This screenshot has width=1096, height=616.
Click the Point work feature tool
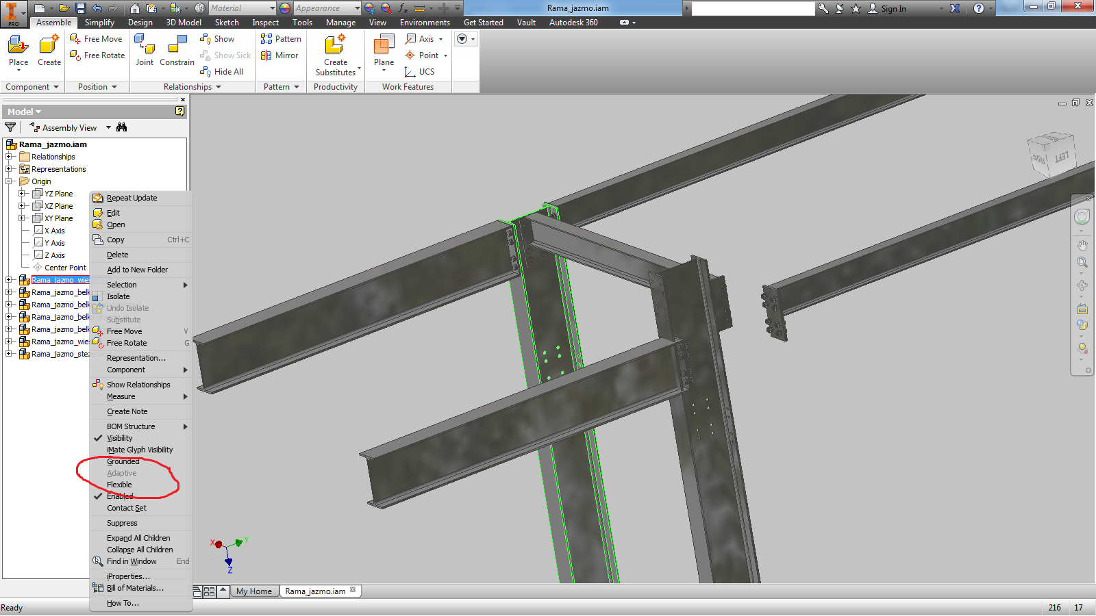click(421, 55)
